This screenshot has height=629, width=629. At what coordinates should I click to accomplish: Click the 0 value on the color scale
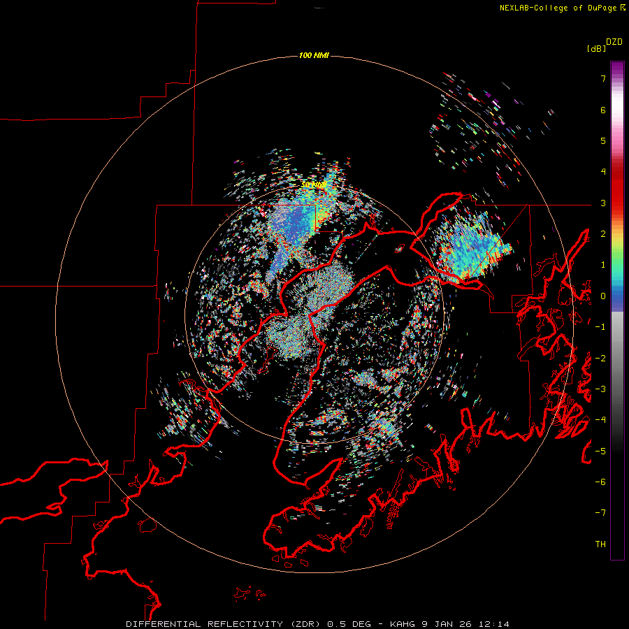click(x=603, y=296)
